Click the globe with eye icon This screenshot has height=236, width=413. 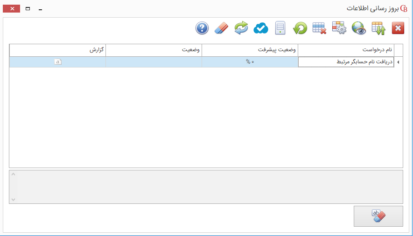[359, 28]
